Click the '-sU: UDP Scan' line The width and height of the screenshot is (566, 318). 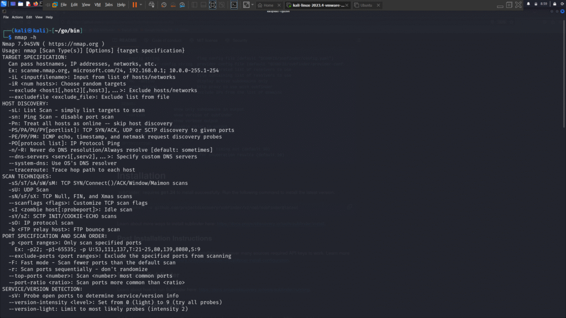[29, 190]
